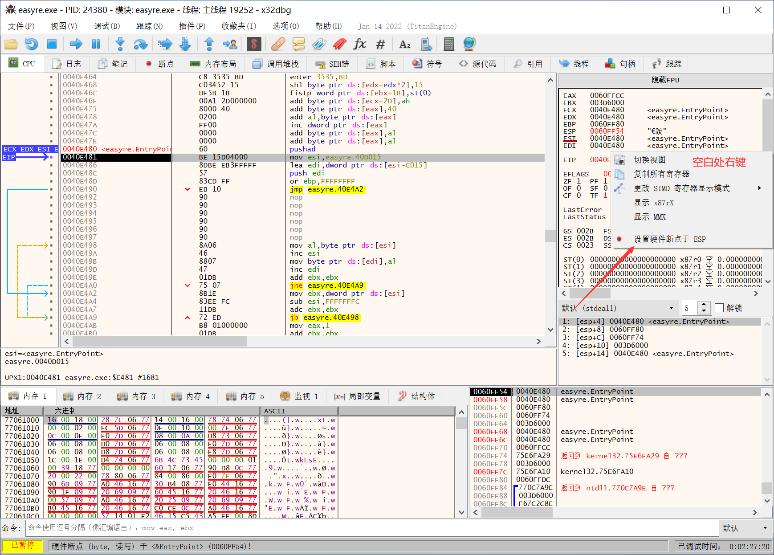
Task: Click the disassembly horizontal scrollbar thumb
Action: pos(159,341)
